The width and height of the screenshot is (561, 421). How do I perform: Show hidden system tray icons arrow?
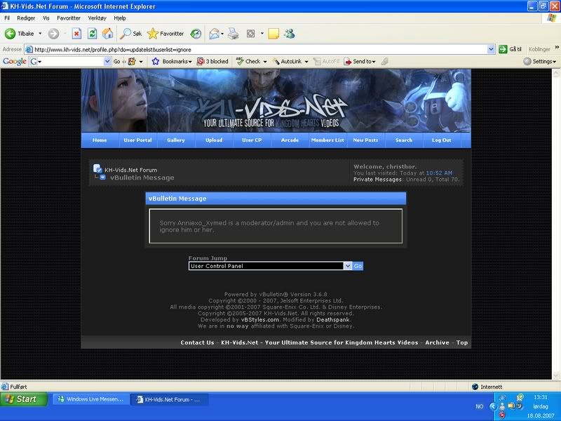tap(493, 406)
